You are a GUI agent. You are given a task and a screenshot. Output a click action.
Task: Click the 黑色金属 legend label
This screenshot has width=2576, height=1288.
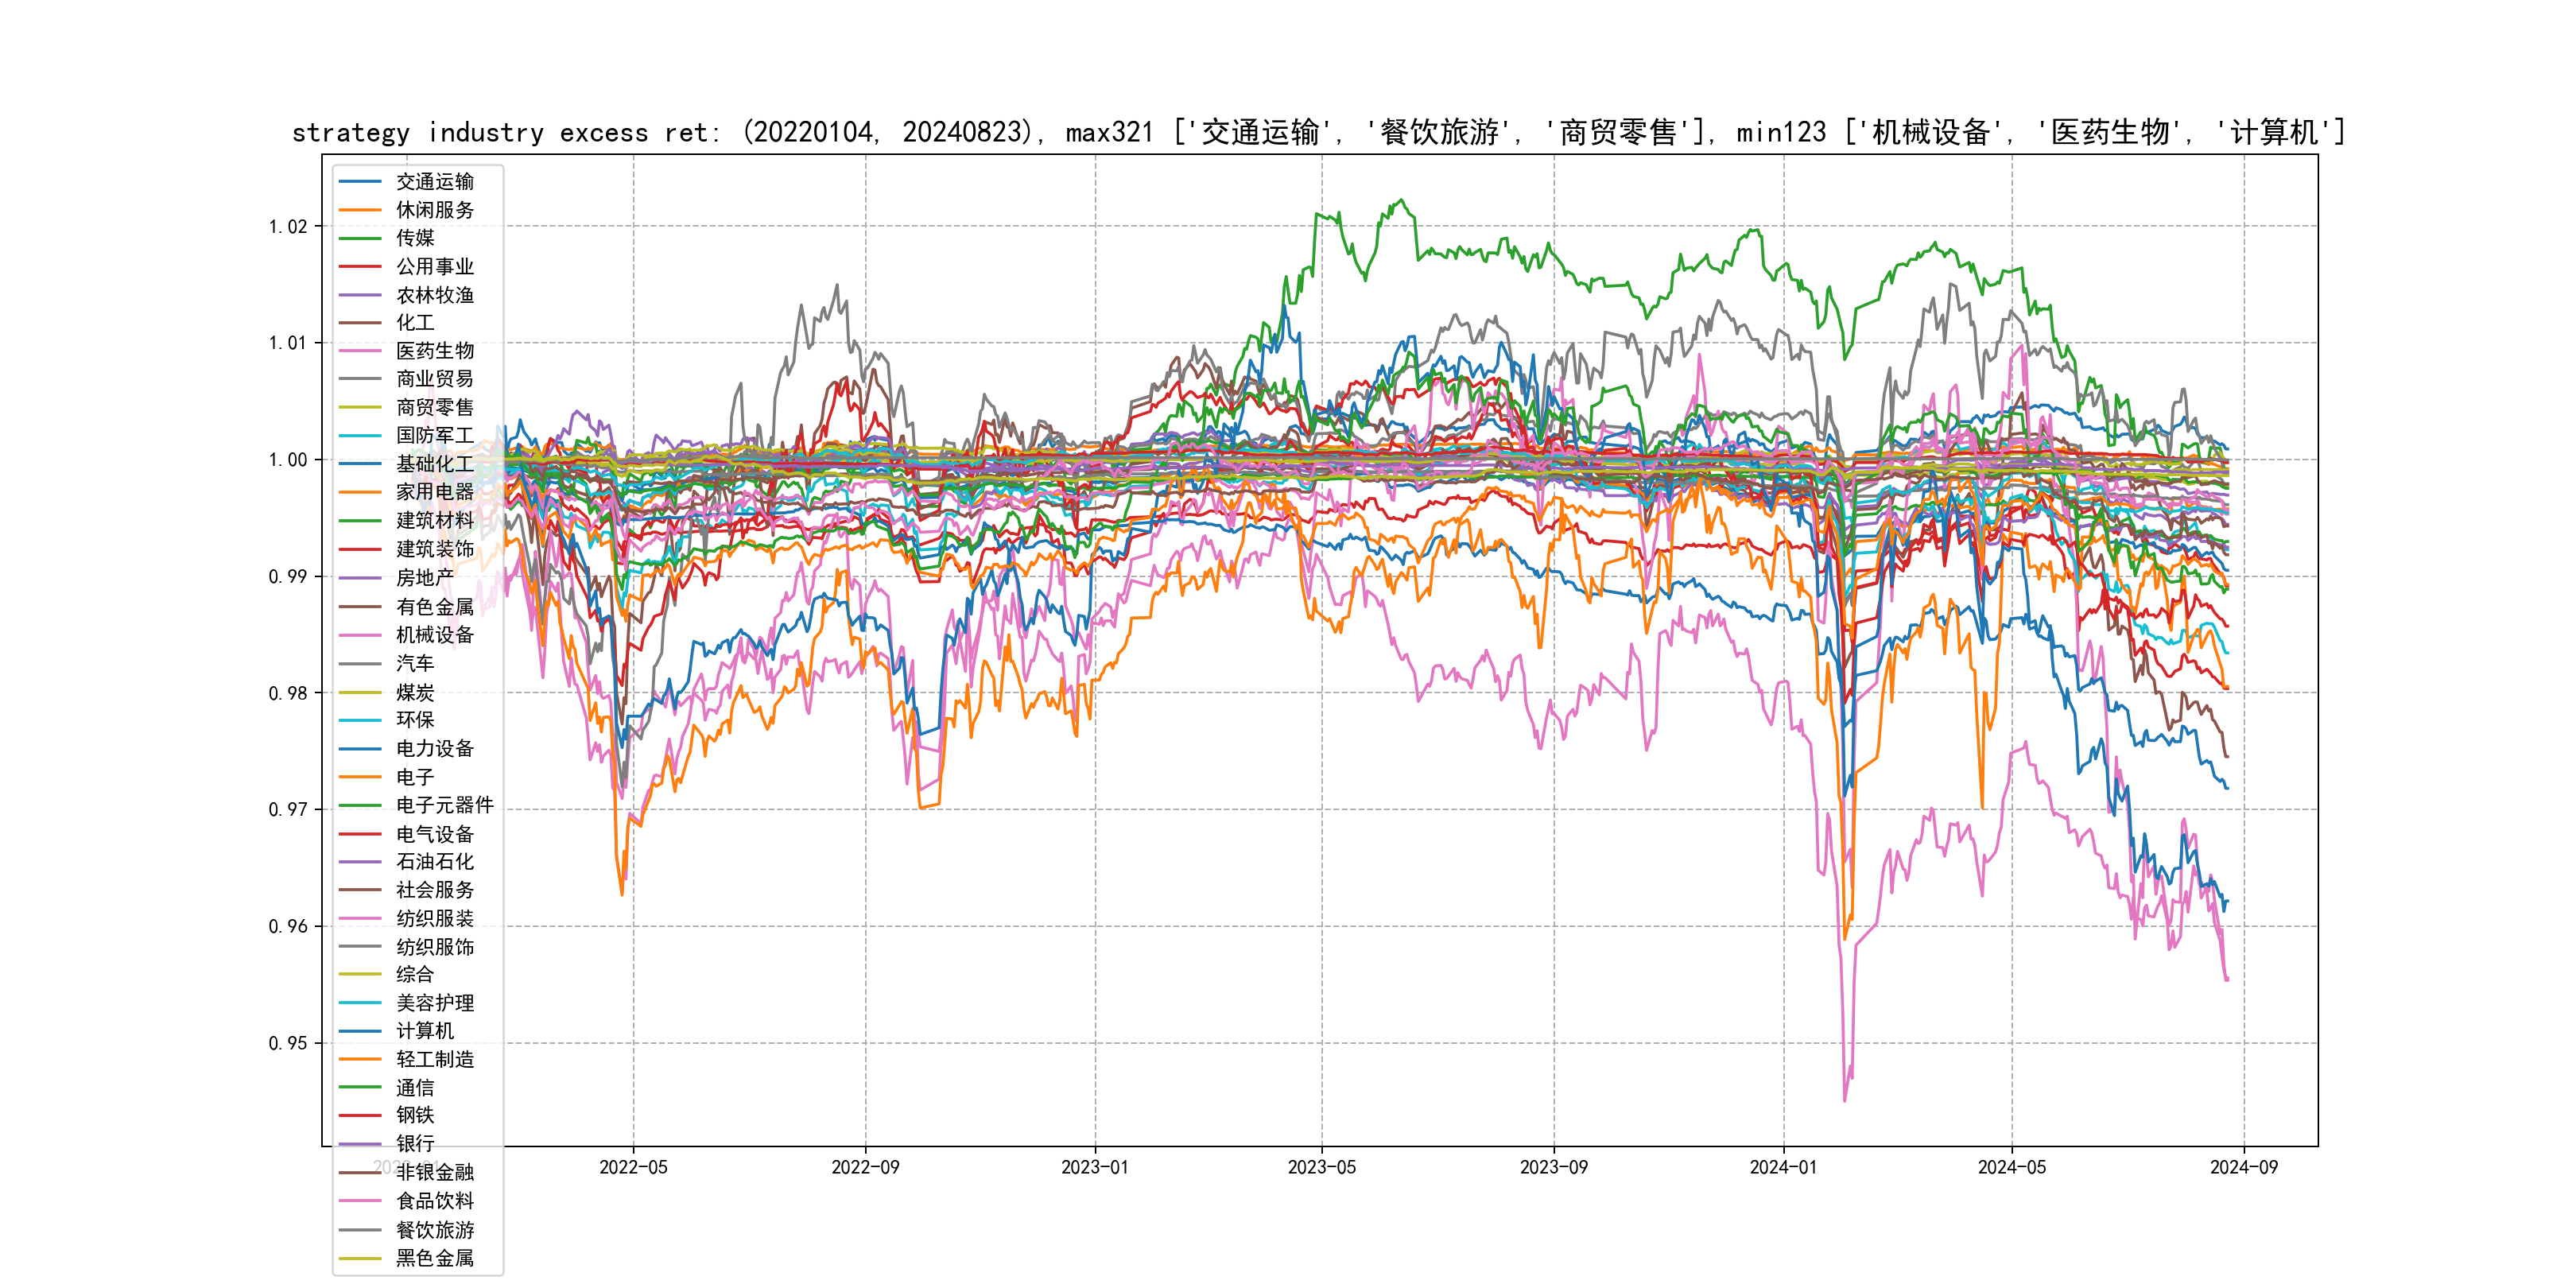point(434,1258)
